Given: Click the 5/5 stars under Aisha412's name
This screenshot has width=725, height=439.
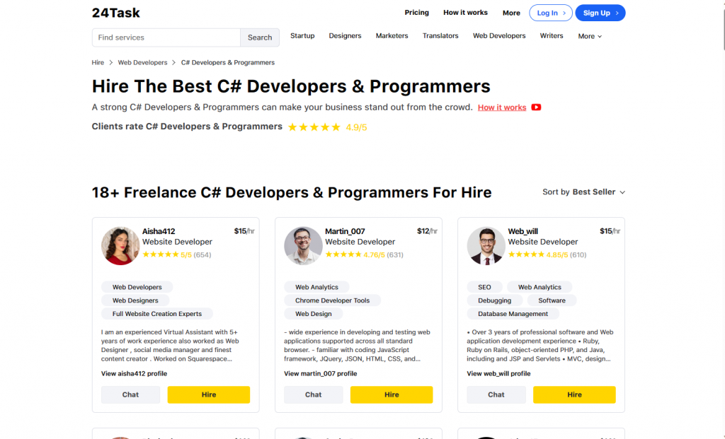Looking at the screenshot, I should tap(160, 254).
